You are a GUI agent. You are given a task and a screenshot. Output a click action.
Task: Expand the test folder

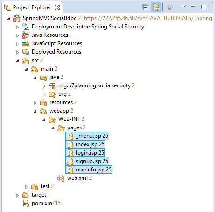click(x=26, y=187)
